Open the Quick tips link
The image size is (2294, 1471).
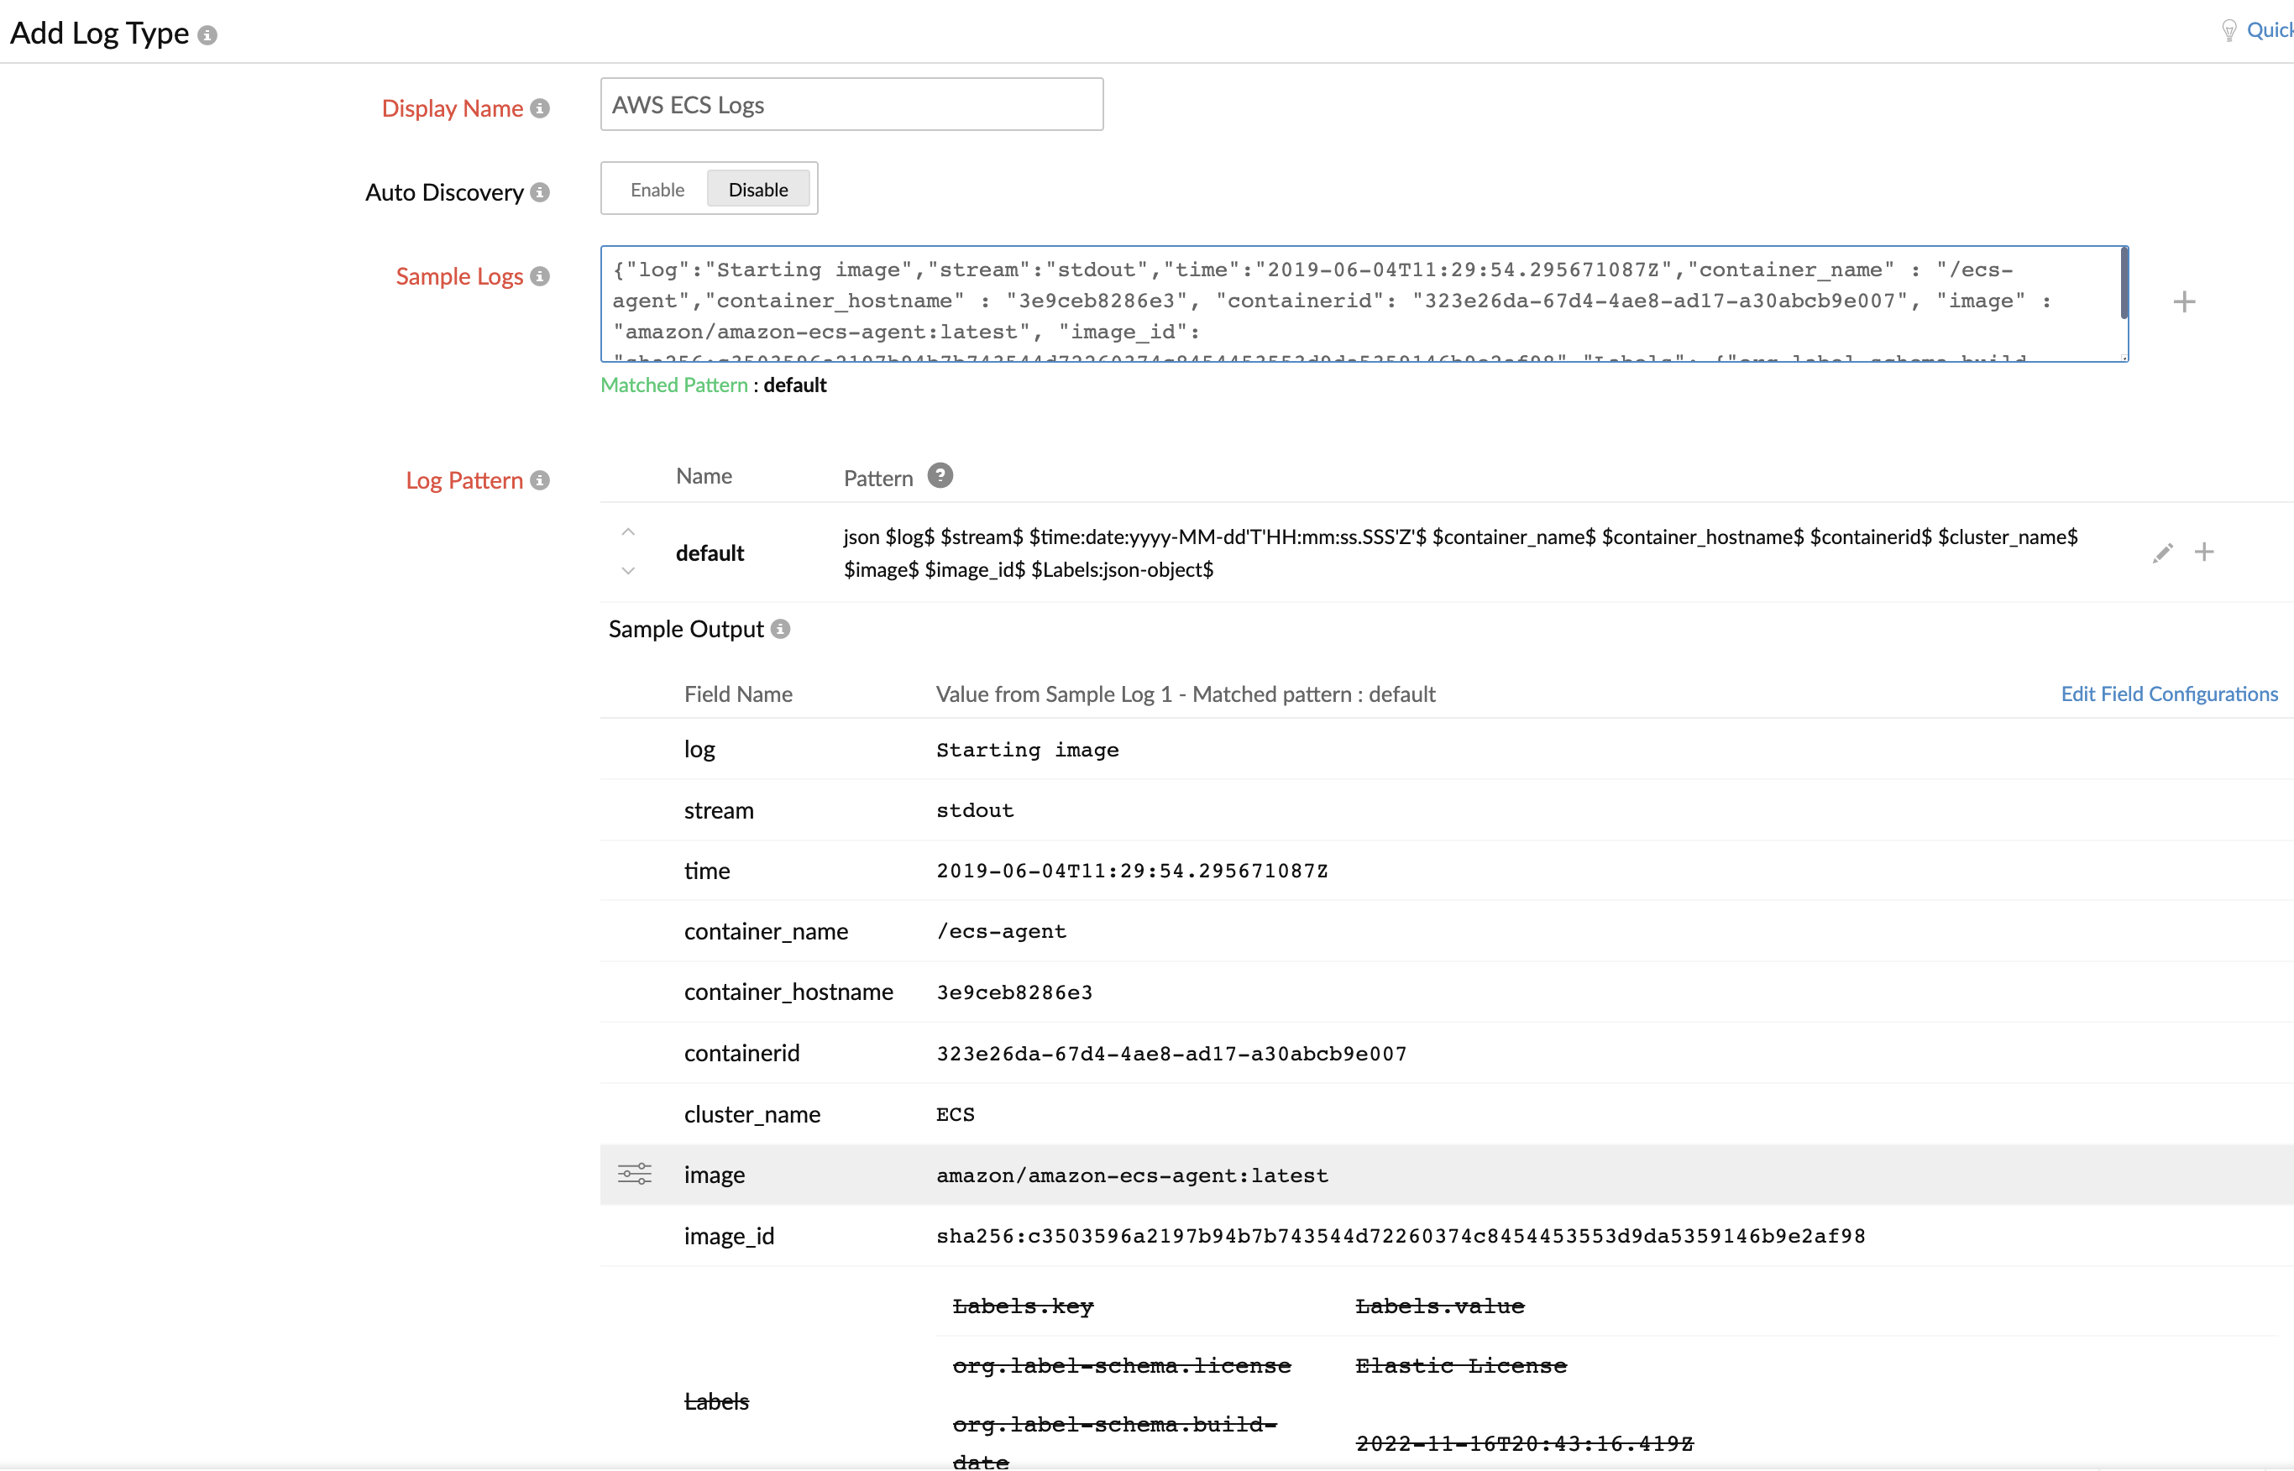pyautogui.click(x=2267, y=30)
